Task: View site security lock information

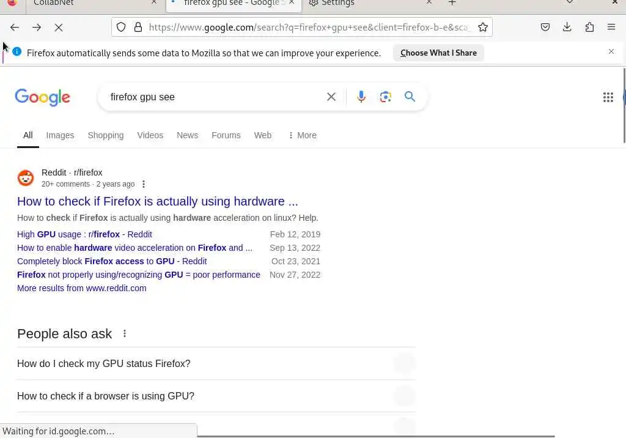Action: [138, 27]
